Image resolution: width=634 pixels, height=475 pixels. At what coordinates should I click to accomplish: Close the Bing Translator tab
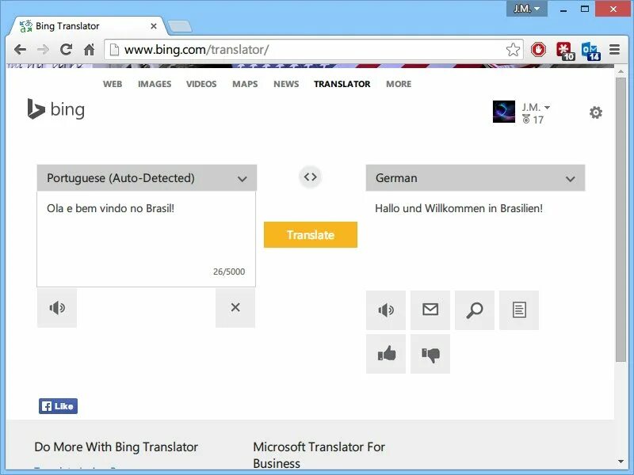click(x=154, y=26)
